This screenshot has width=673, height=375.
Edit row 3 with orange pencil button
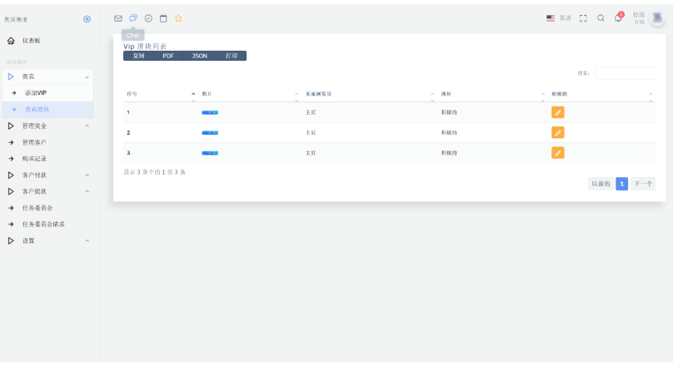click(558, 153)
